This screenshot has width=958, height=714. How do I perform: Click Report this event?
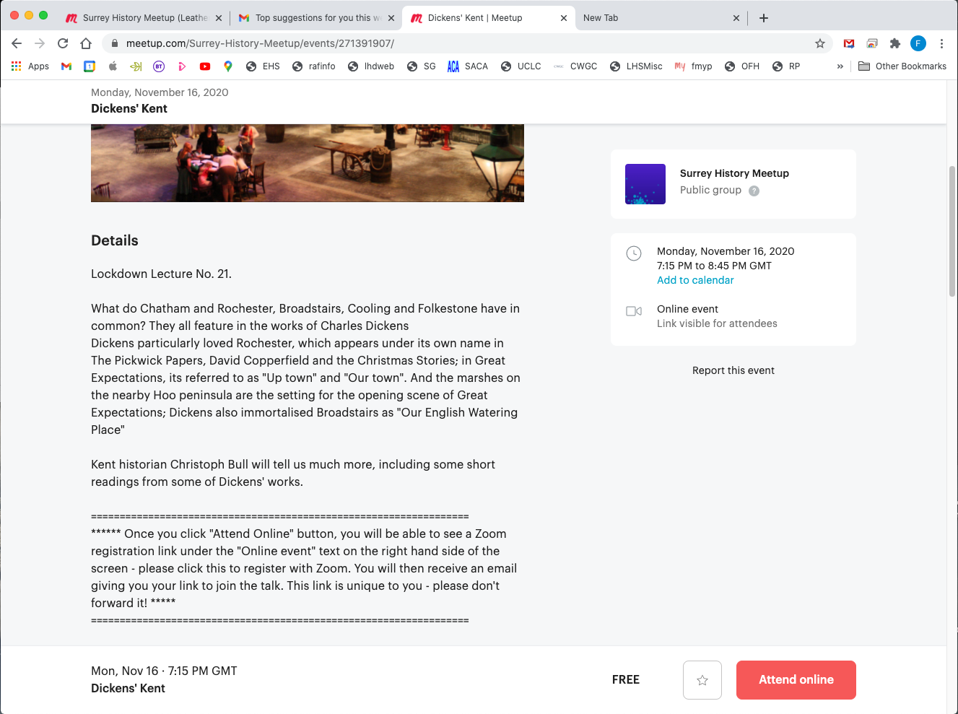tap(733, 370)
